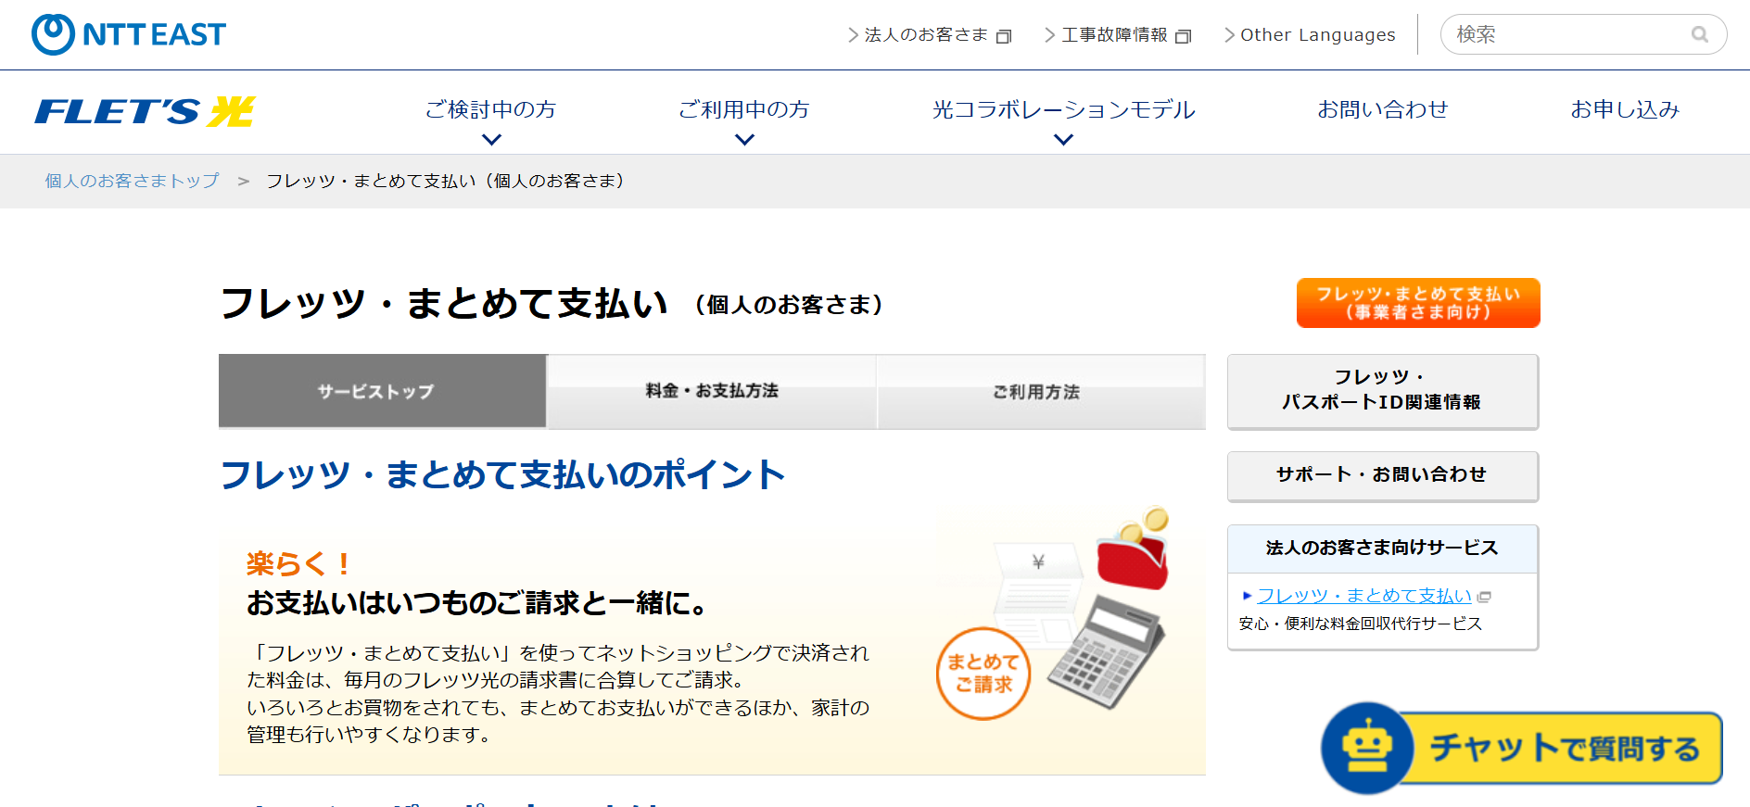Expand the 光コラボレーションモデル menu chevron
This screenshot has width=1750, height=807.
click(1064, 140)
